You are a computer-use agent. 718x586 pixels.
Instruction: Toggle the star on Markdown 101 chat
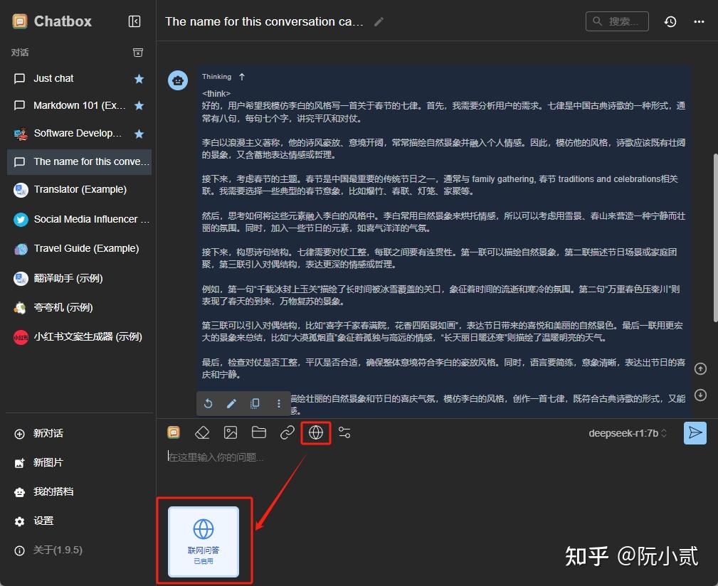pos(139,105)
